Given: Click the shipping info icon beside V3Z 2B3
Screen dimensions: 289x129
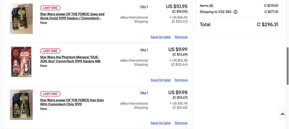Looking at the screenshot, I should [235, 12].
